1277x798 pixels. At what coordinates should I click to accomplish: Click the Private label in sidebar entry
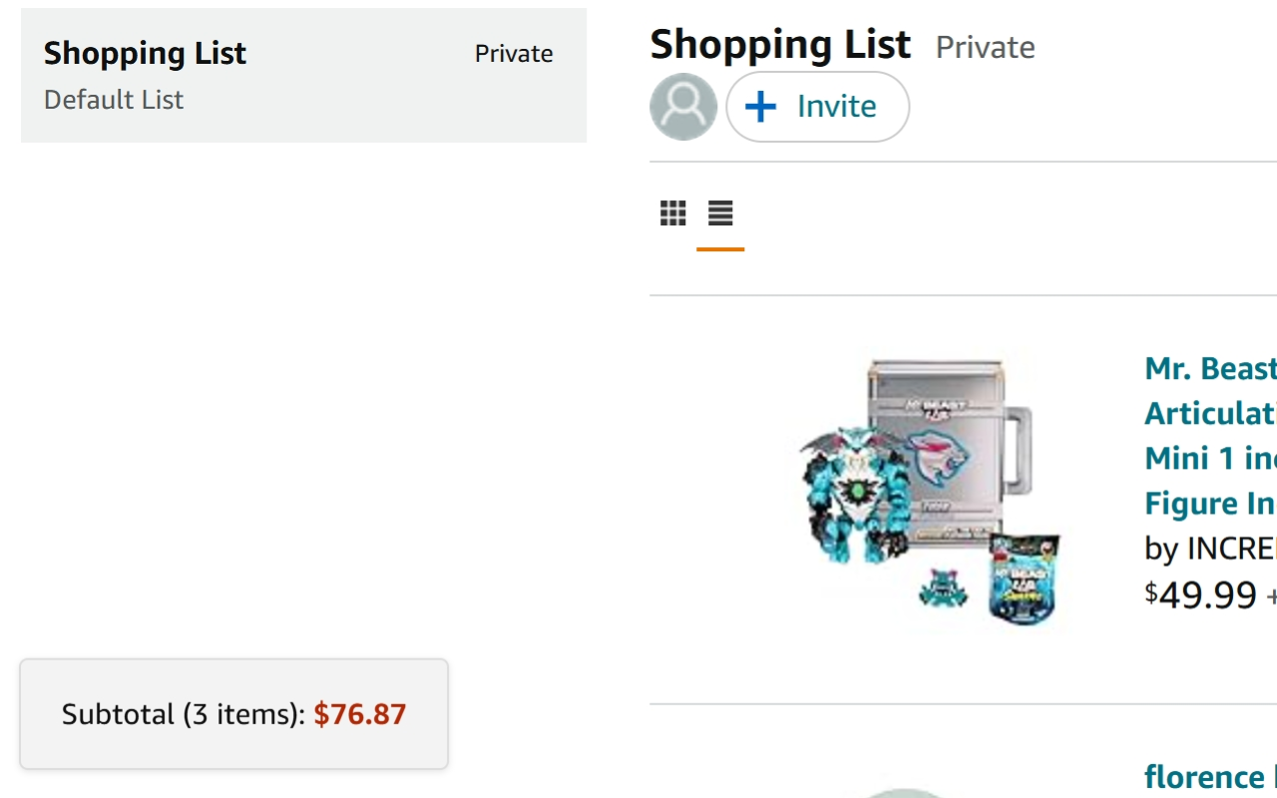point(514,54)
